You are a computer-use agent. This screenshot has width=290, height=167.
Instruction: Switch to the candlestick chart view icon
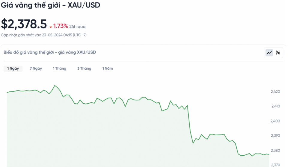(278, 53)
